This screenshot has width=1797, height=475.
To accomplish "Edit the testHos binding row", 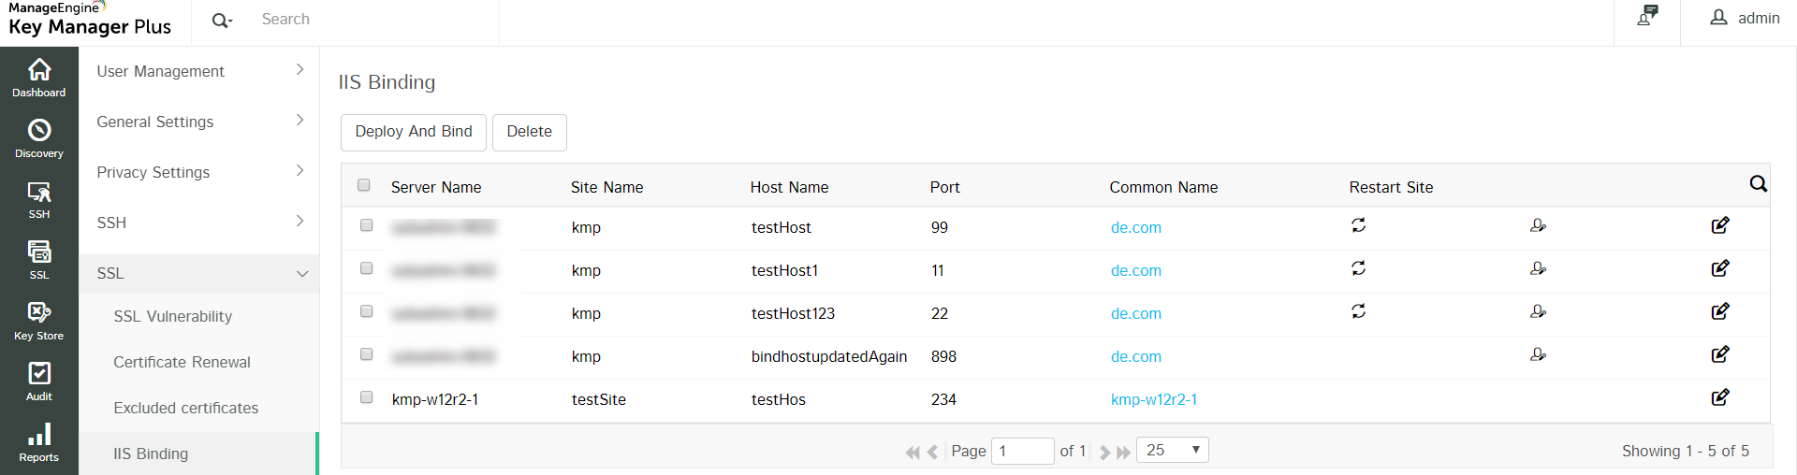I will tap(1720, 397).
